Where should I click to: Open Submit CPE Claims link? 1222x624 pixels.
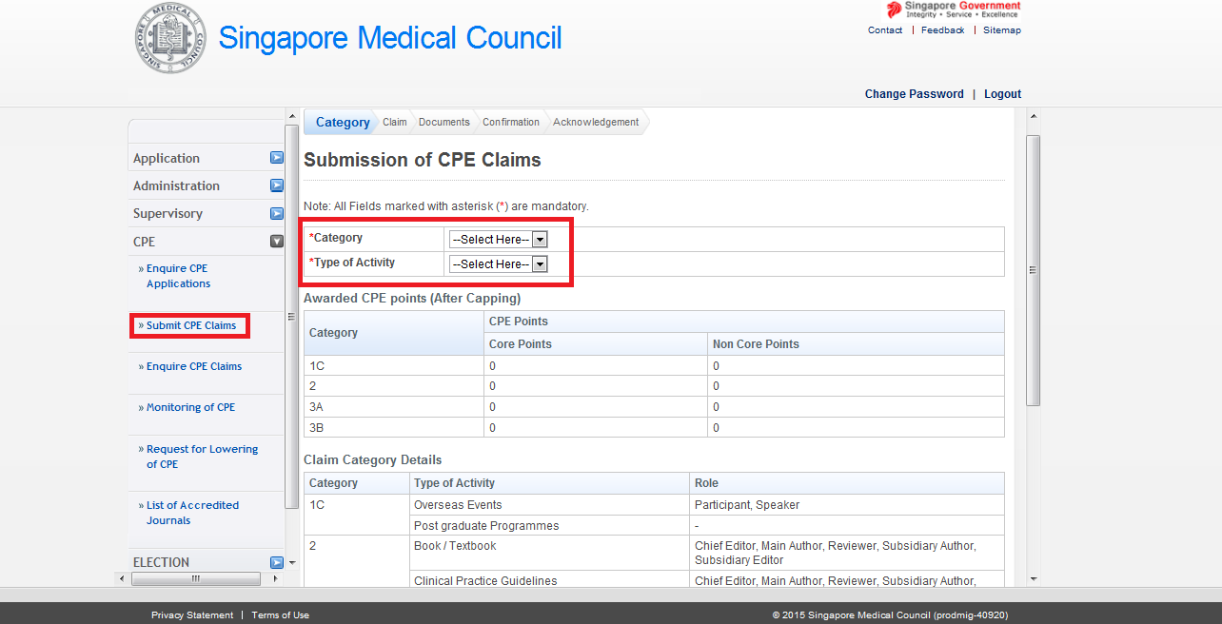coord(190,325)
